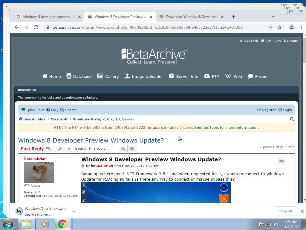Screen dimensions: 306x230
Task: Click the topic search magnifier button
Action: (x=123, y=149)
